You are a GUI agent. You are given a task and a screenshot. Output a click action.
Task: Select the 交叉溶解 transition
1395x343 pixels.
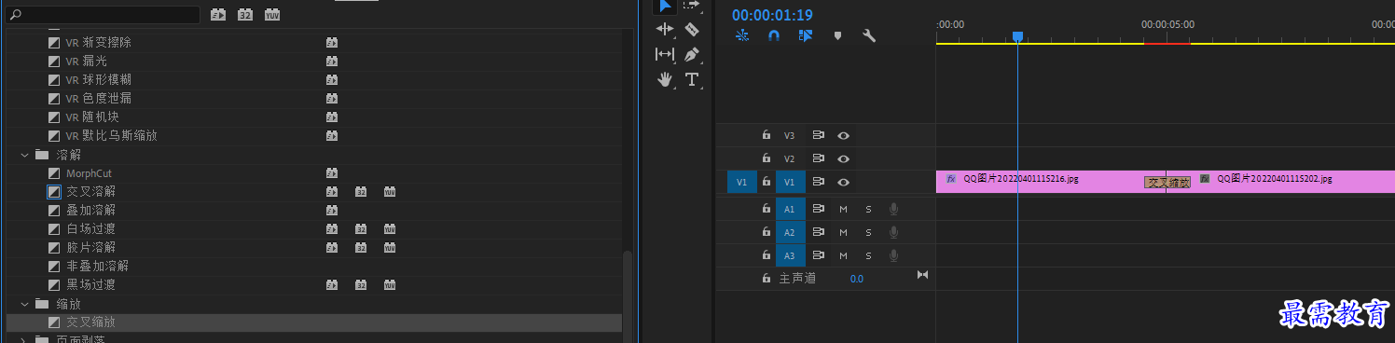pyautogui.click(x=90, y=191)
